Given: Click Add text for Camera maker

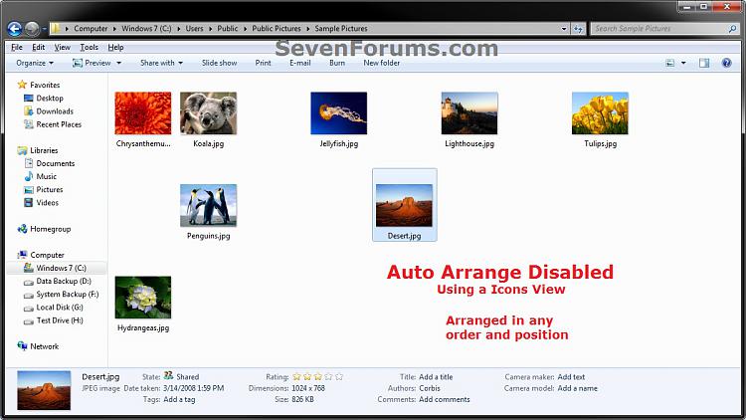Looking at the screenshot, I should pyautogui.click(x=571, y=376).
